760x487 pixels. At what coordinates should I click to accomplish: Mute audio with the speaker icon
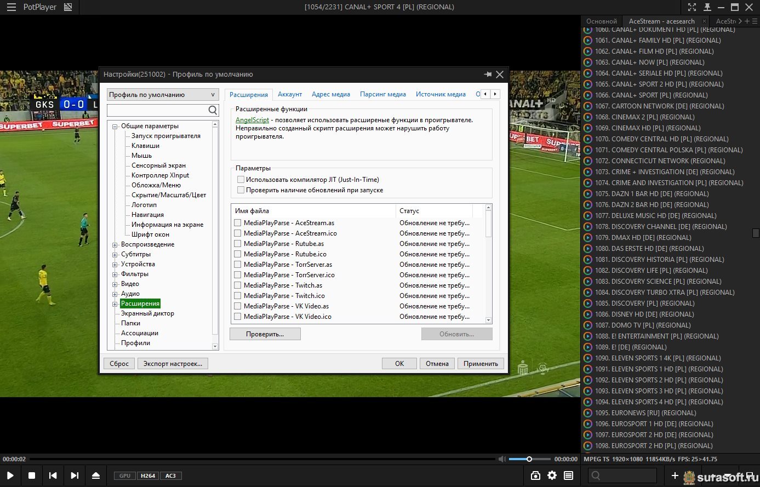click(501, 459)
